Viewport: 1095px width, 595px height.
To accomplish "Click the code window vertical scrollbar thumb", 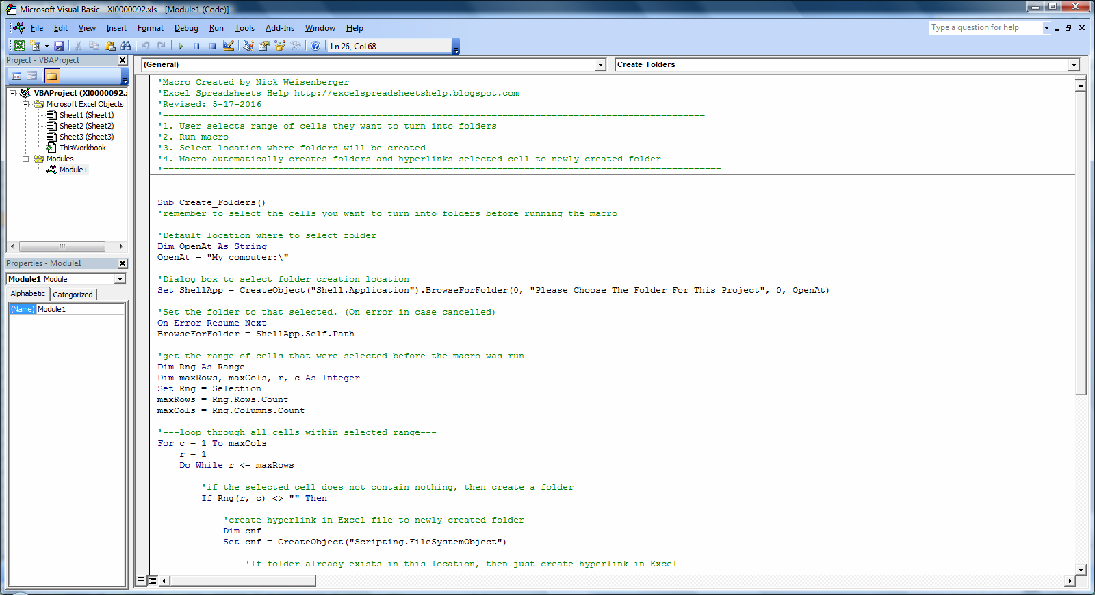I will tap(1081, 243).
